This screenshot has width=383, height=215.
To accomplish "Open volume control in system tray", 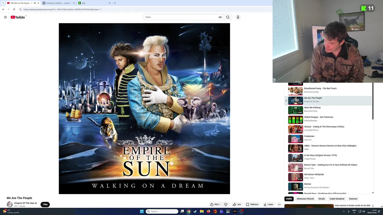I will [364, 211].
